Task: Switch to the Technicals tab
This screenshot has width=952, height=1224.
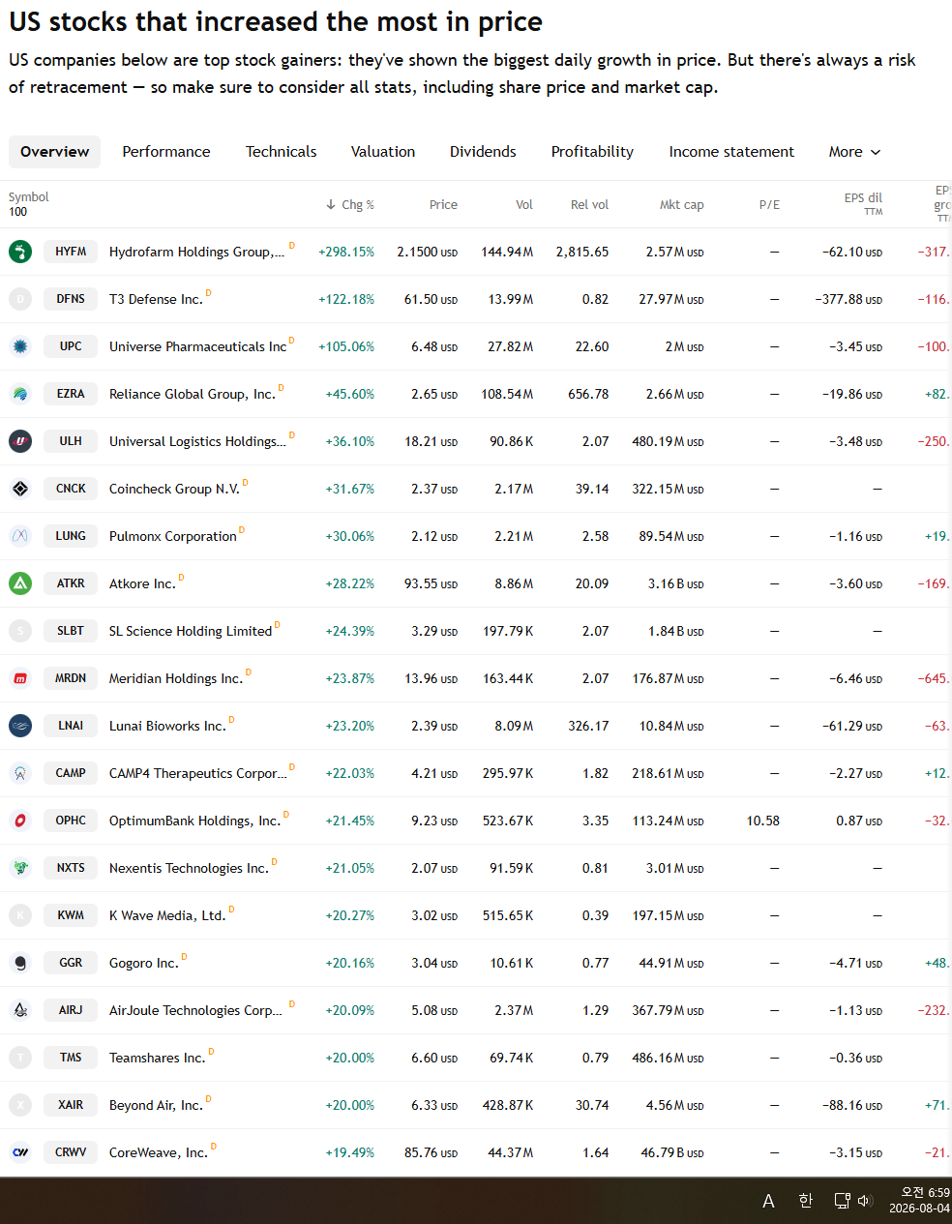Action: [281, 152]
